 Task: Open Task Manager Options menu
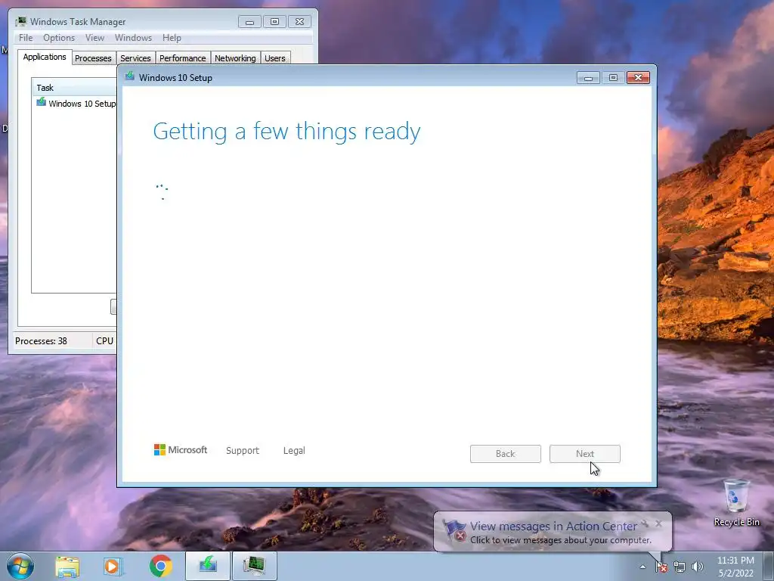[x=59, y=38]
